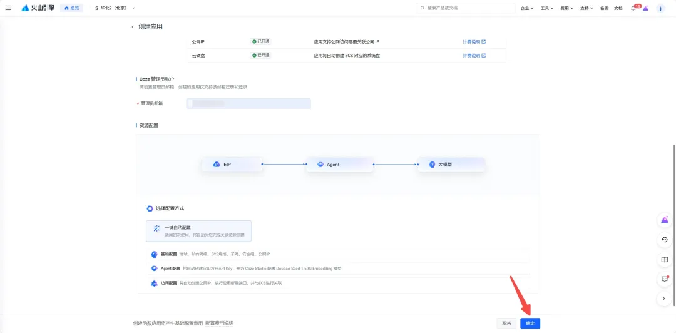
Task: Click the 火山引擎 logo
Action: (38, 8)
